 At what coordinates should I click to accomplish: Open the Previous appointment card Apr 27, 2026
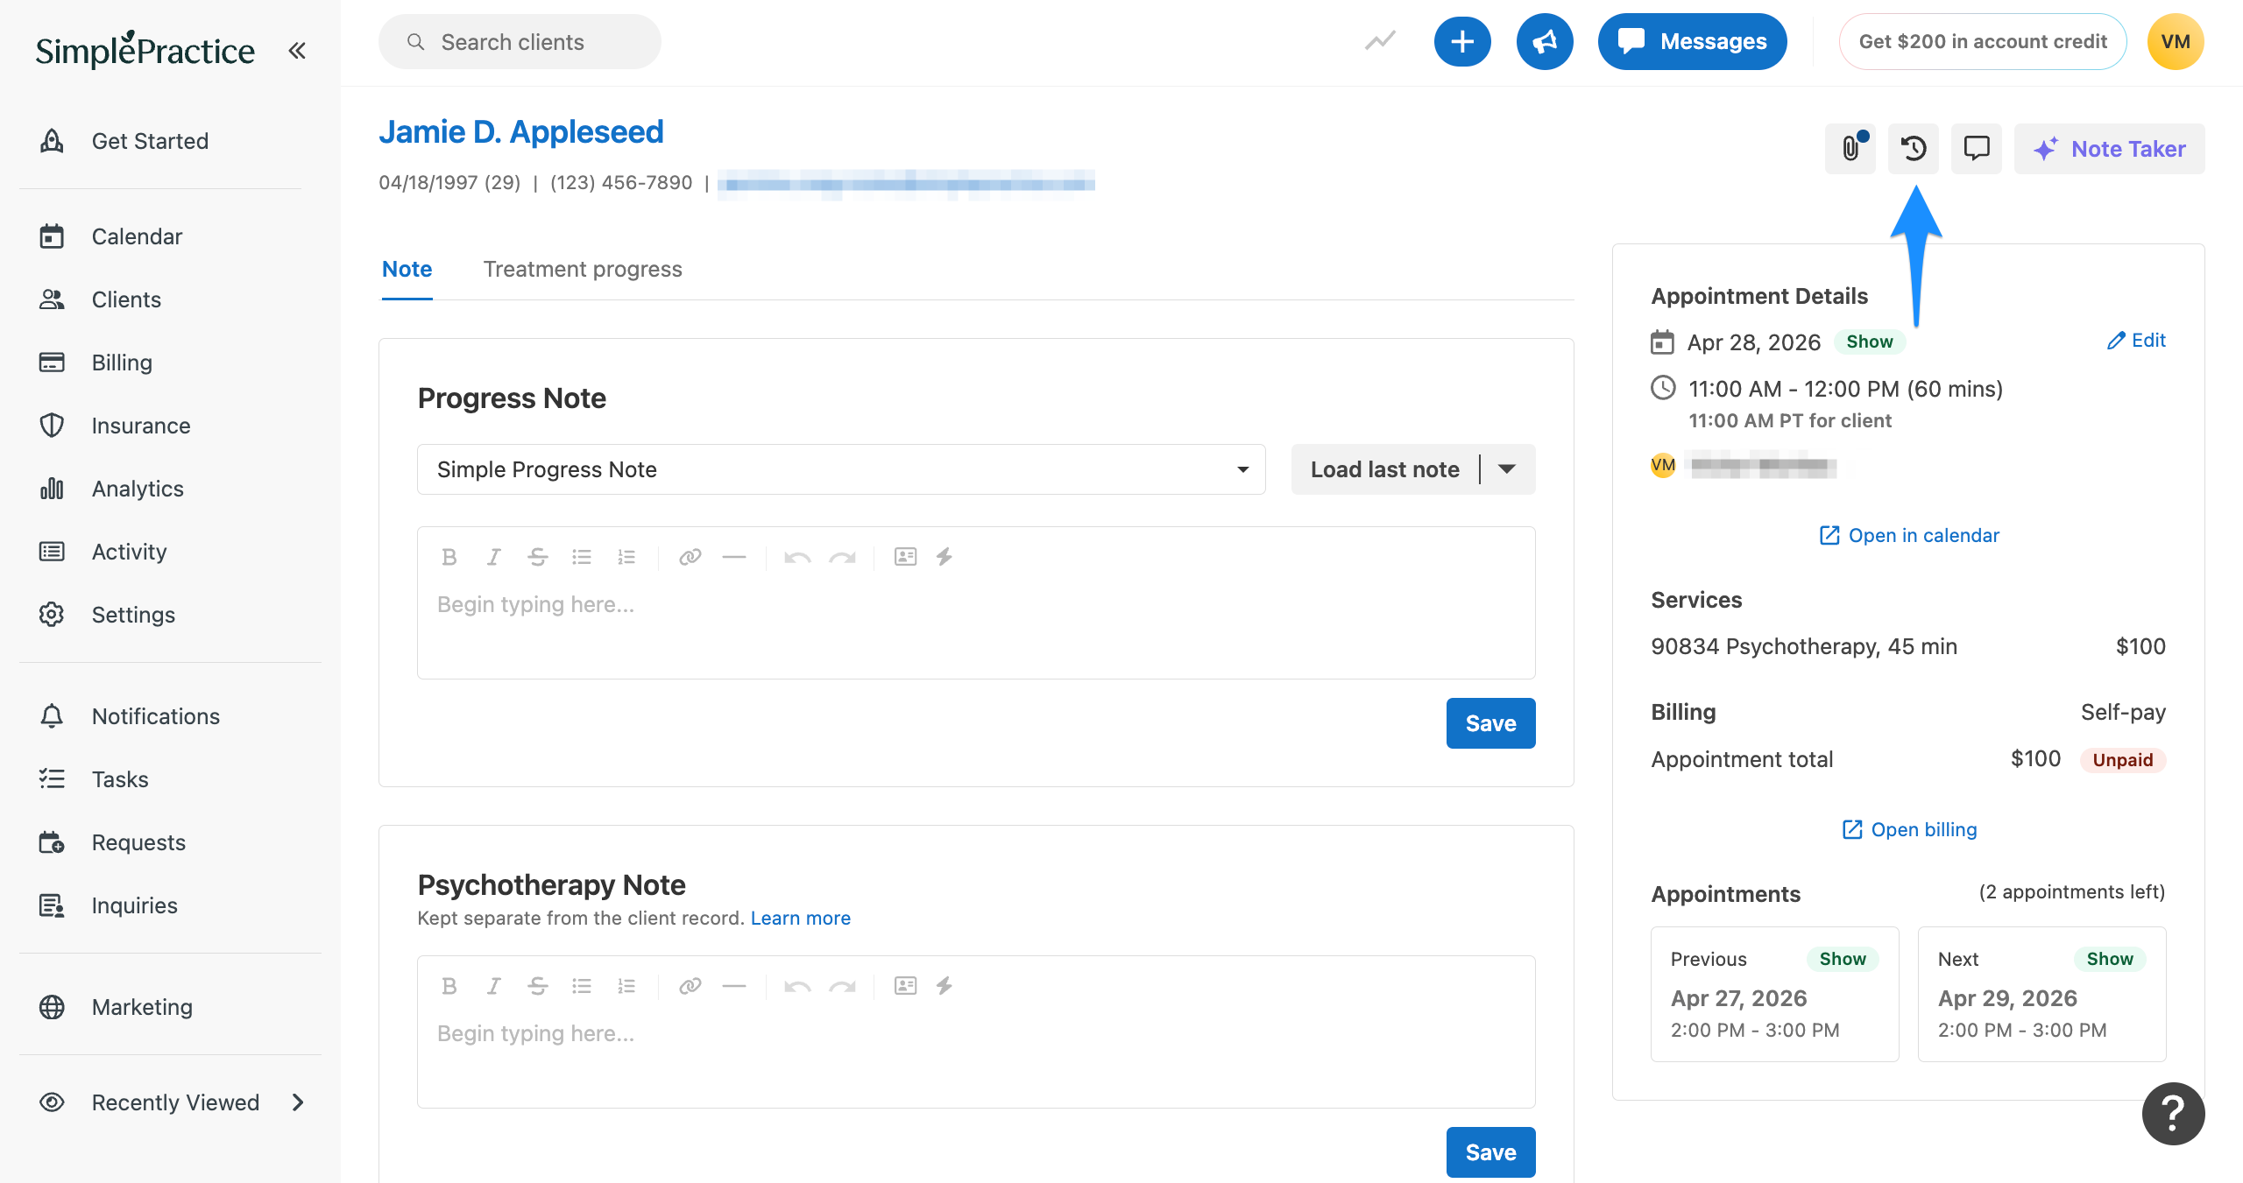tap(1774, 994)
